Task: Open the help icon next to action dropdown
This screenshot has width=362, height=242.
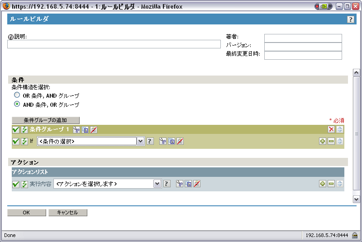Action: coord(167,184)
